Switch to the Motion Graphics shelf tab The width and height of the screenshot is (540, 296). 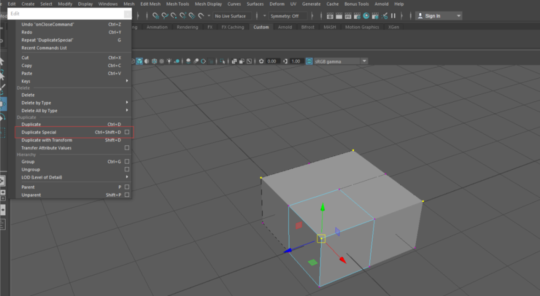362,27
